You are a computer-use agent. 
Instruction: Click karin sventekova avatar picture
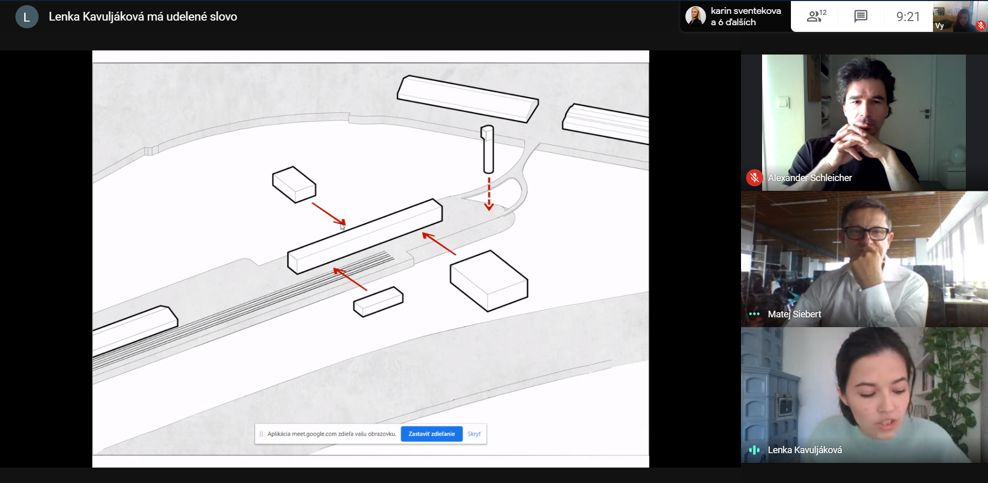(x=695, y=16)
